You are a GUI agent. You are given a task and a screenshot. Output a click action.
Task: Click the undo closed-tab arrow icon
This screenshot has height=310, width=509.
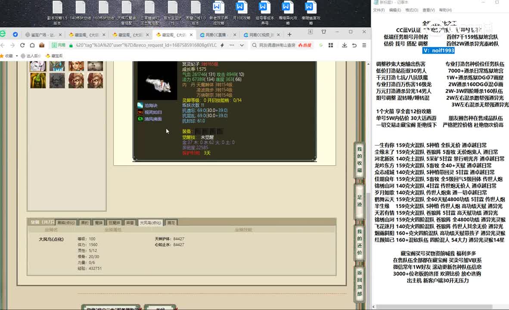click(x=354, y=45)
